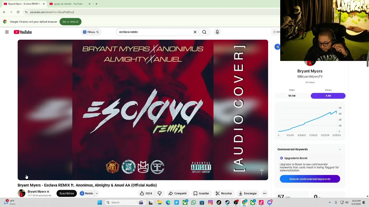Click the 'Upgrade to Boost' text
The image size is (369, 207).
(296, 158)
